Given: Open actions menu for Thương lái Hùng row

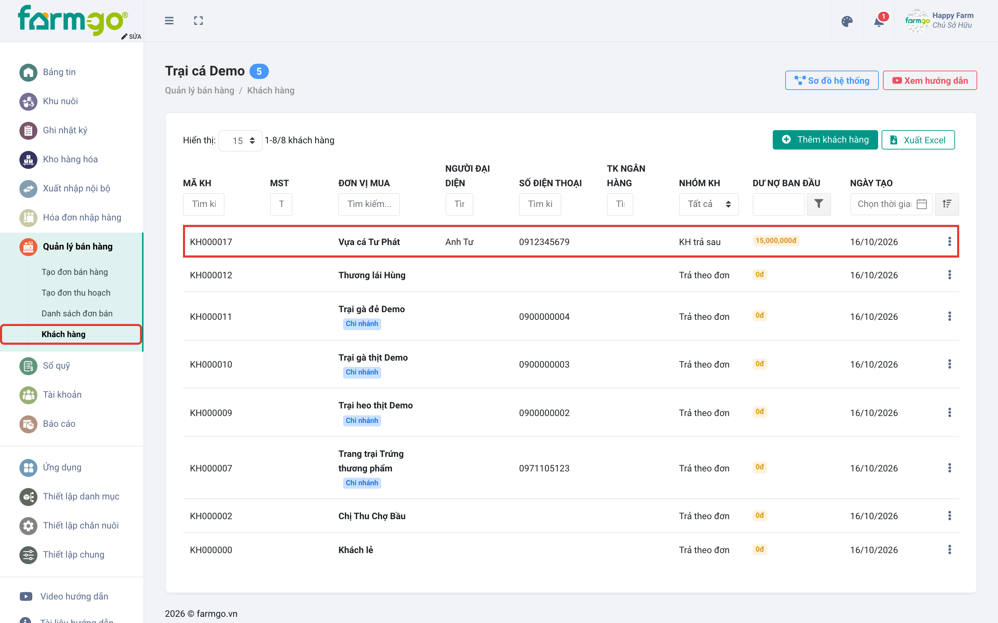Looking at the screenshot, I should 949,275.
